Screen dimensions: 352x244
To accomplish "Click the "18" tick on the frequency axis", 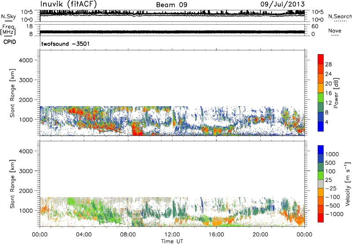I will point(29,26).
